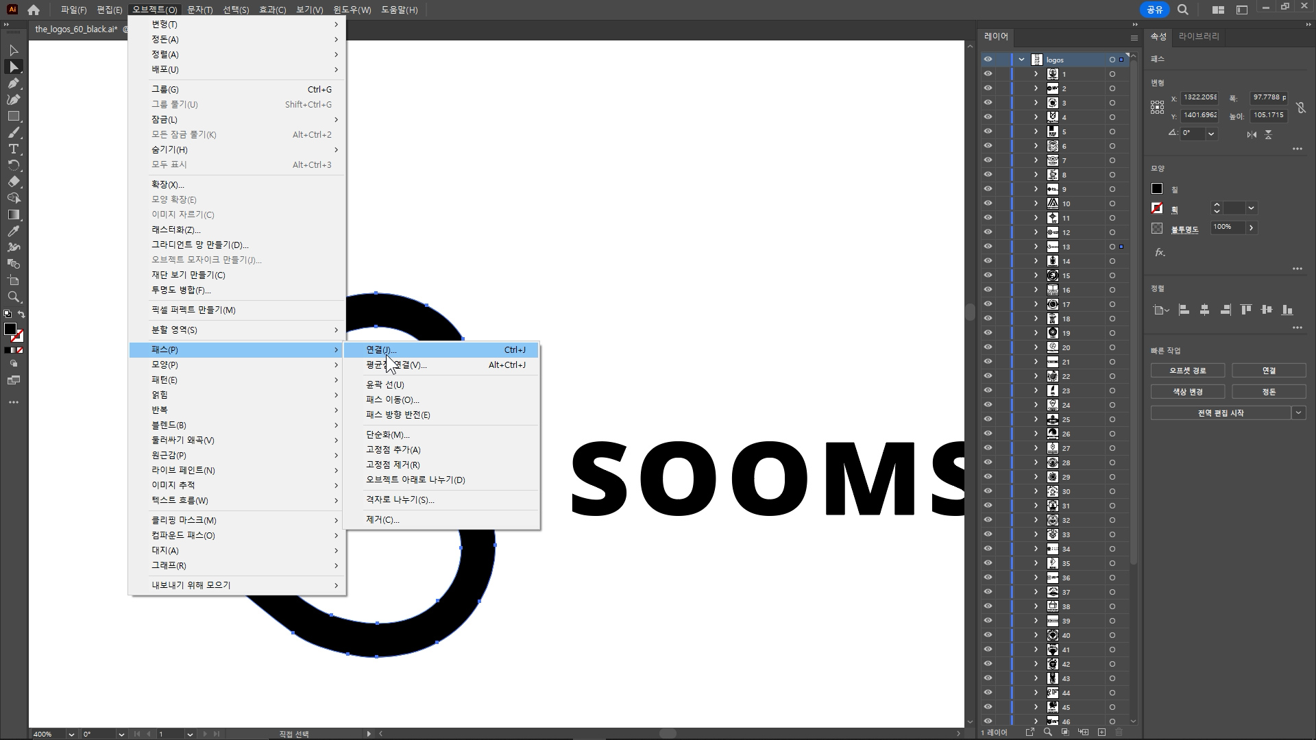Hide layer 13 with its eye icon
The height and width of the screenshot is (740, 1316).
click(x=988, y=247)
